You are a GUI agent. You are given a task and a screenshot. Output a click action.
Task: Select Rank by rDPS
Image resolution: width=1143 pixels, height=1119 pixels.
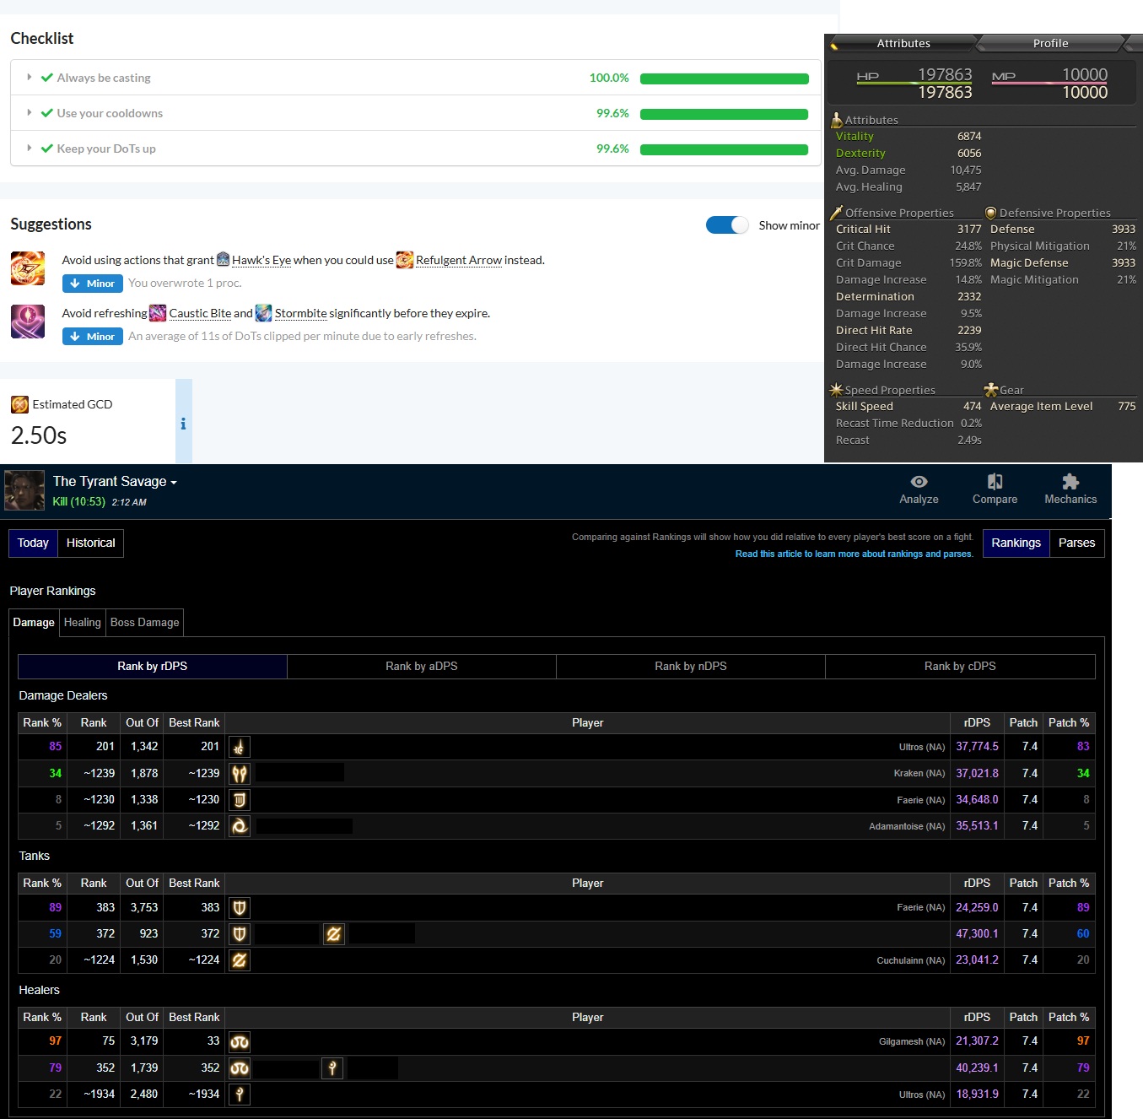pyautogui.click(x=153, y=666)
